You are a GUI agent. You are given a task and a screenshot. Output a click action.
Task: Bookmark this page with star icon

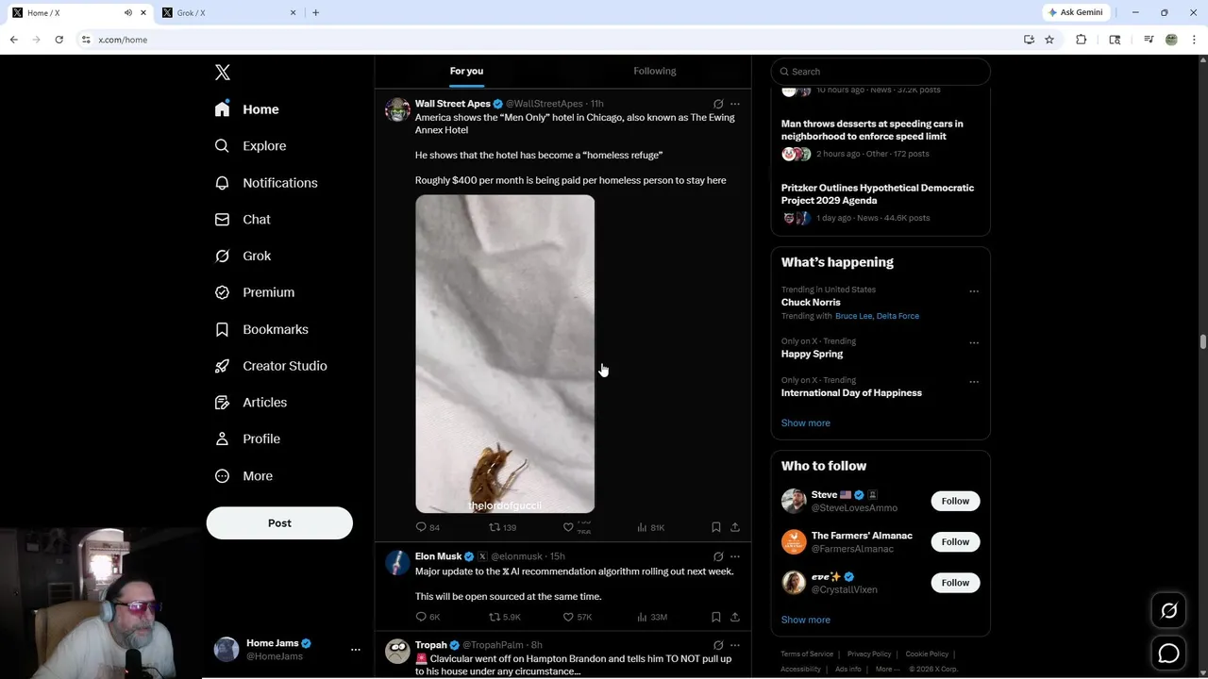1049,40
